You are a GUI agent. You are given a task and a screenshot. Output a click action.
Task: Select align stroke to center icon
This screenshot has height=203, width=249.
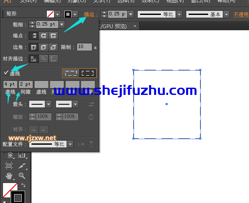pos(34,59)
